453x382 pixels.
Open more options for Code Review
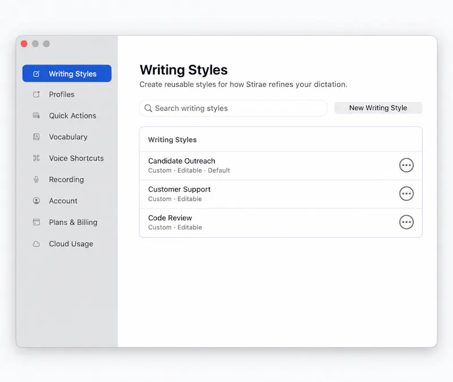(x=406, y=222)
